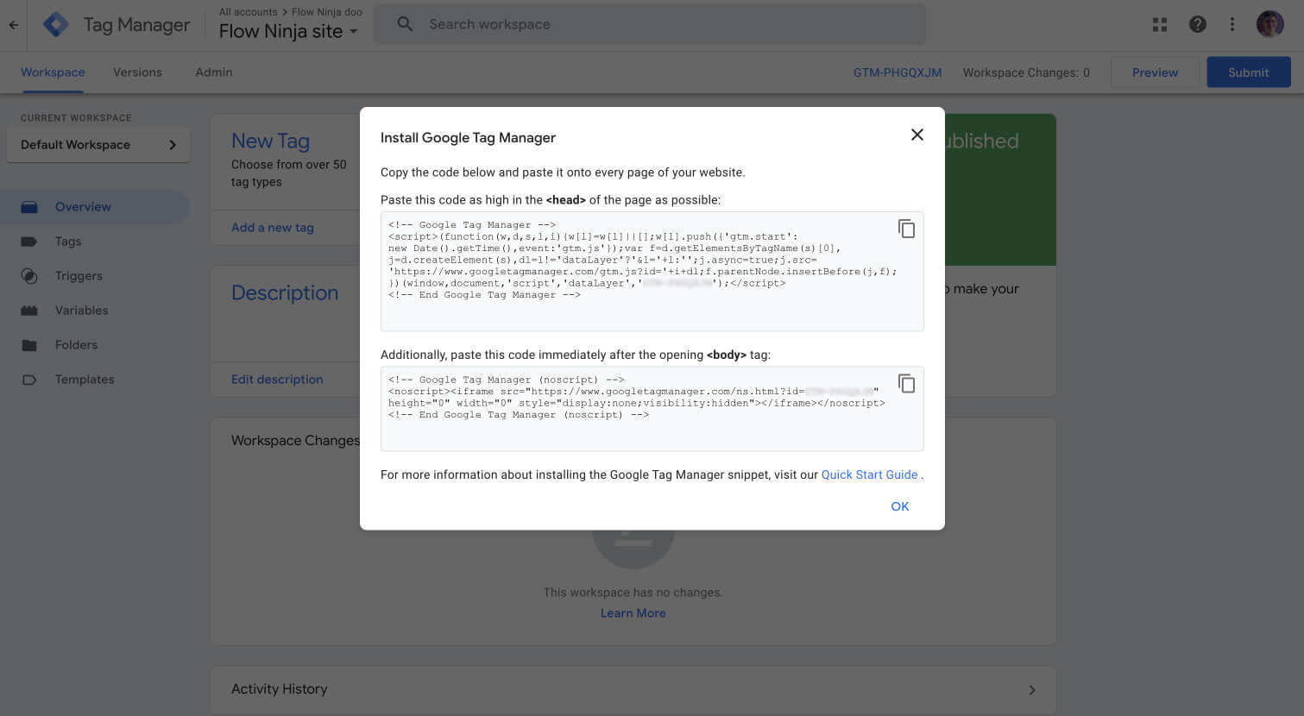The width and height of the screenshot is (1304, 716).
Task: Switch to the Workspace tab
Action: (53, 72)
